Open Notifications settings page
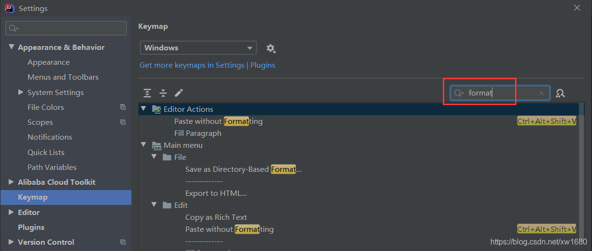 coord(50,137)
